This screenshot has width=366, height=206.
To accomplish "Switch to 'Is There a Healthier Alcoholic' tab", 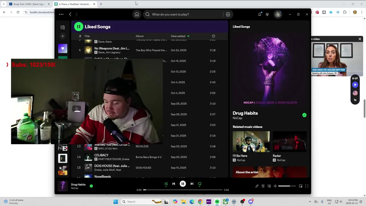I will pos(74,4).
